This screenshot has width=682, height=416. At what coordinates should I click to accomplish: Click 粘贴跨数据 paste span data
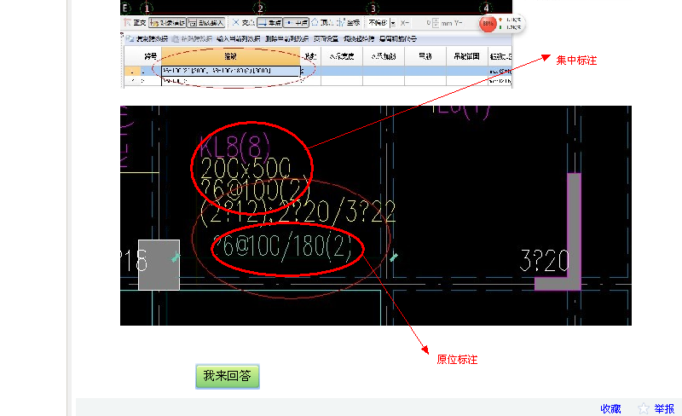(x=193, y=38)
